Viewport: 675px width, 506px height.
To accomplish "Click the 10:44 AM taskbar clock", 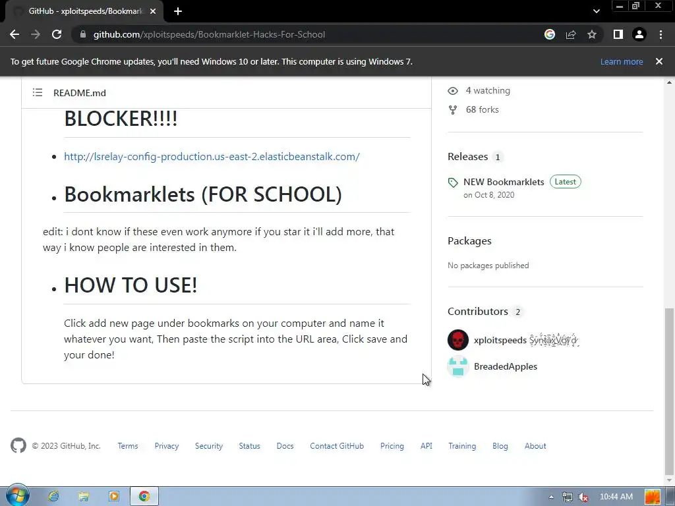I will point(616,497).
